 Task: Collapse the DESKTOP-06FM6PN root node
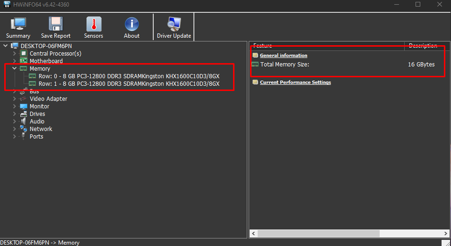click(x=6, y=46)
